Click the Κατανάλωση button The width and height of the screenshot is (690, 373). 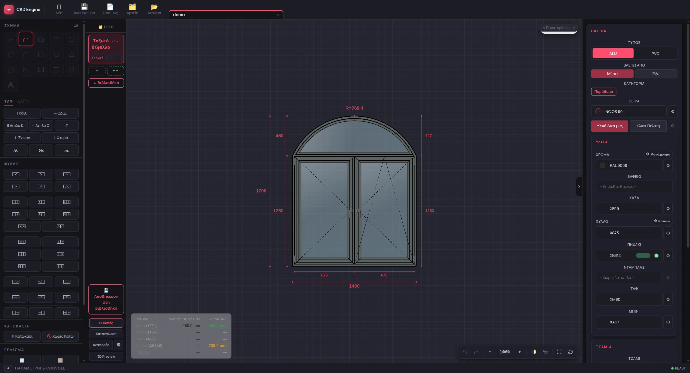[x=106, y=334]
